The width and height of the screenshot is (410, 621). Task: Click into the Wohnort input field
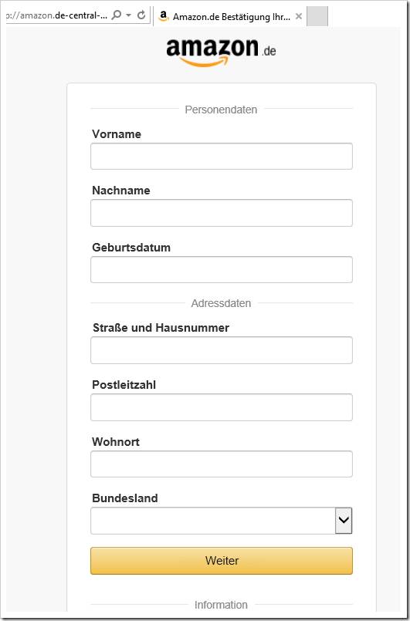[x=222, y=464]
